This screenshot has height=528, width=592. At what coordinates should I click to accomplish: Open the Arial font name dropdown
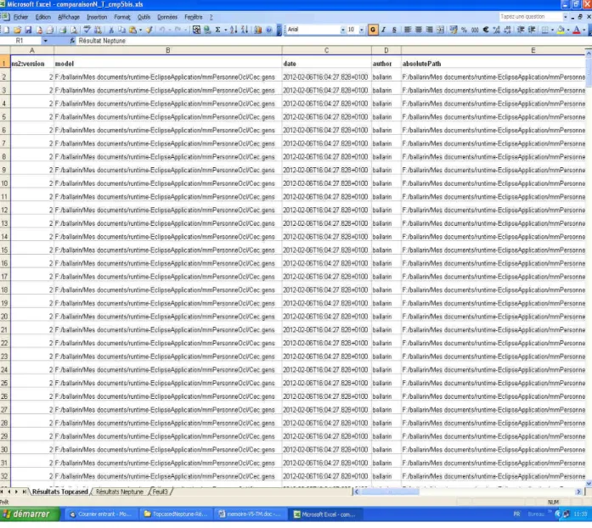343,30
